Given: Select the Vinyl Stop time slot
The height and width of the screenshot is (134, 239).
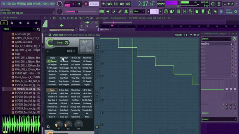Looking at the screenshot, I should click(x=75, y=78).
